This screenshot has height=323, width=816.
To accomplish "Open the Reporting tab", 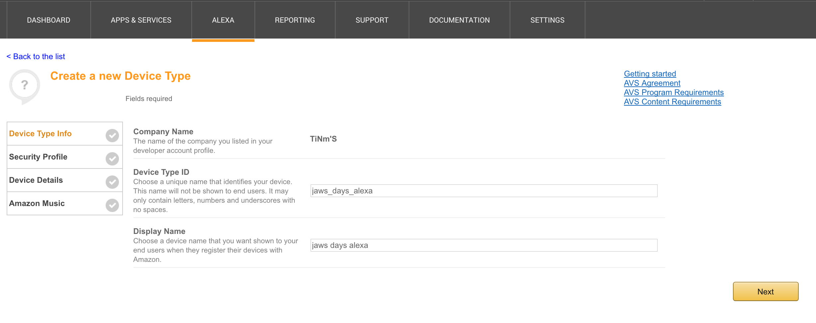I will tap(295, 20).
